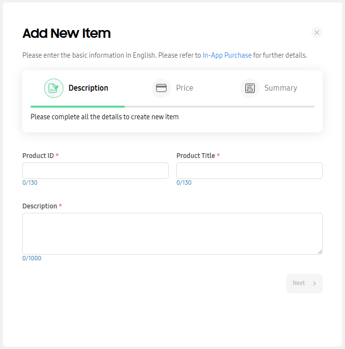Focus the Product ID input field

tap(95, 171)
